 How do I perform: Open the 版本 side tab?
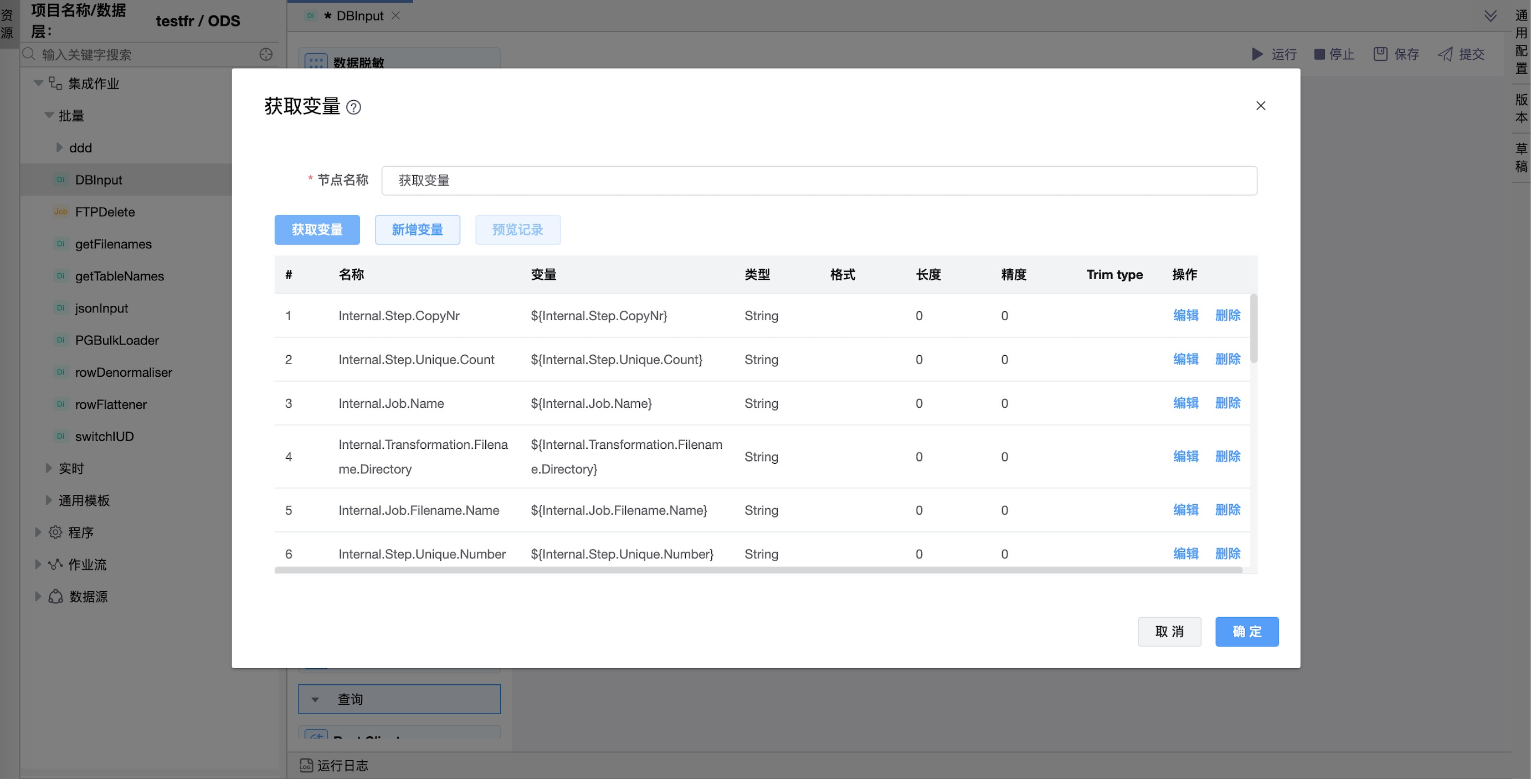tap(1520, 108)
